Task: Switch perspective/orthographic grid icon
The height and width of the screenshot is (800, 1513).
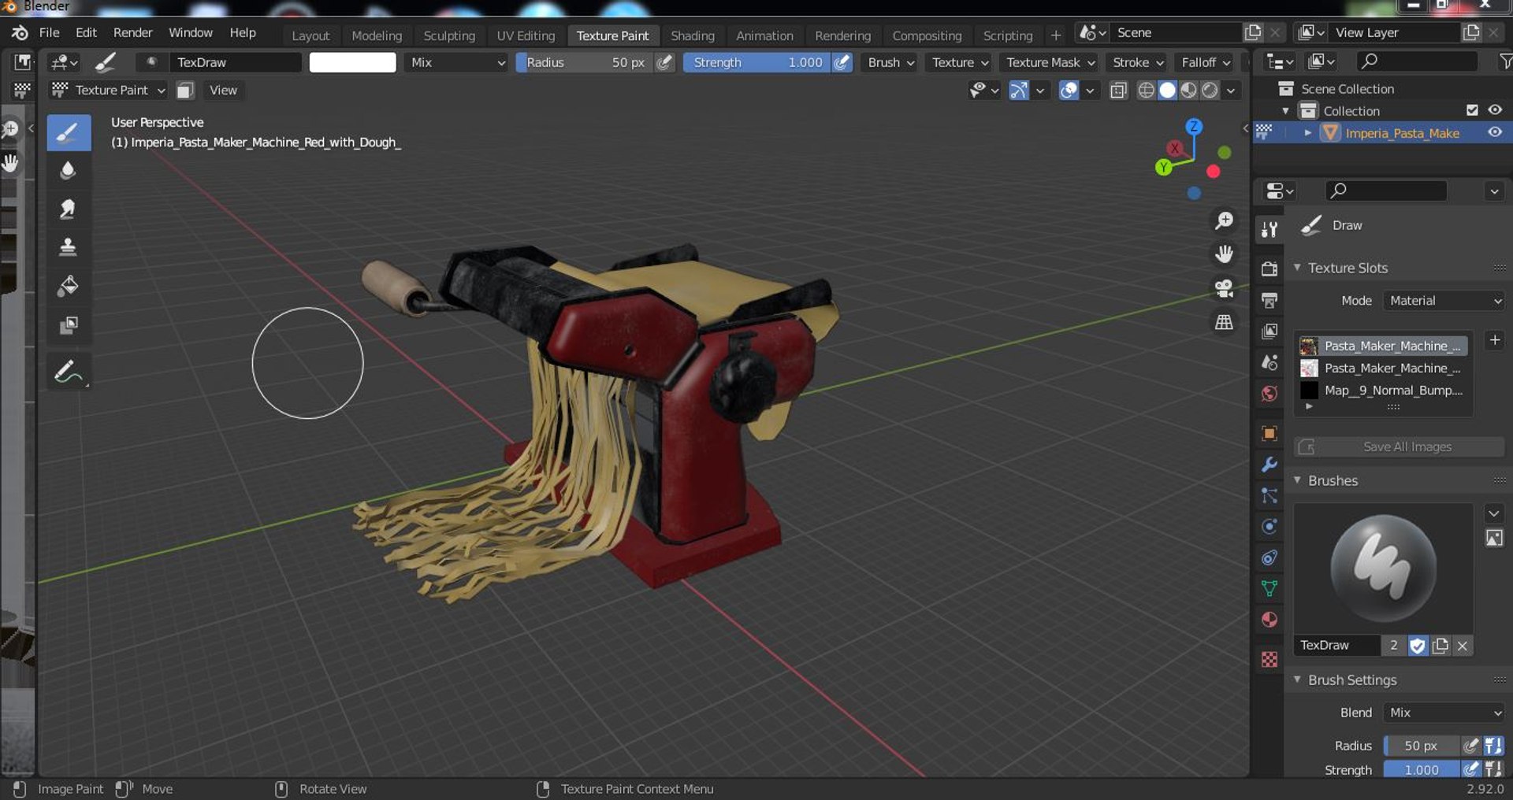Action: (1224, 322)
